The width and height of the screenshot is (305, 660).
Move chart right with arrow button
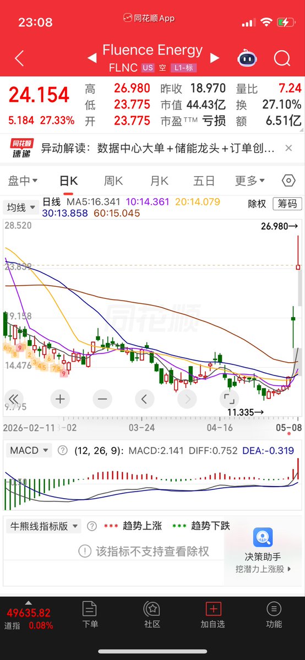tap(187, 399)
